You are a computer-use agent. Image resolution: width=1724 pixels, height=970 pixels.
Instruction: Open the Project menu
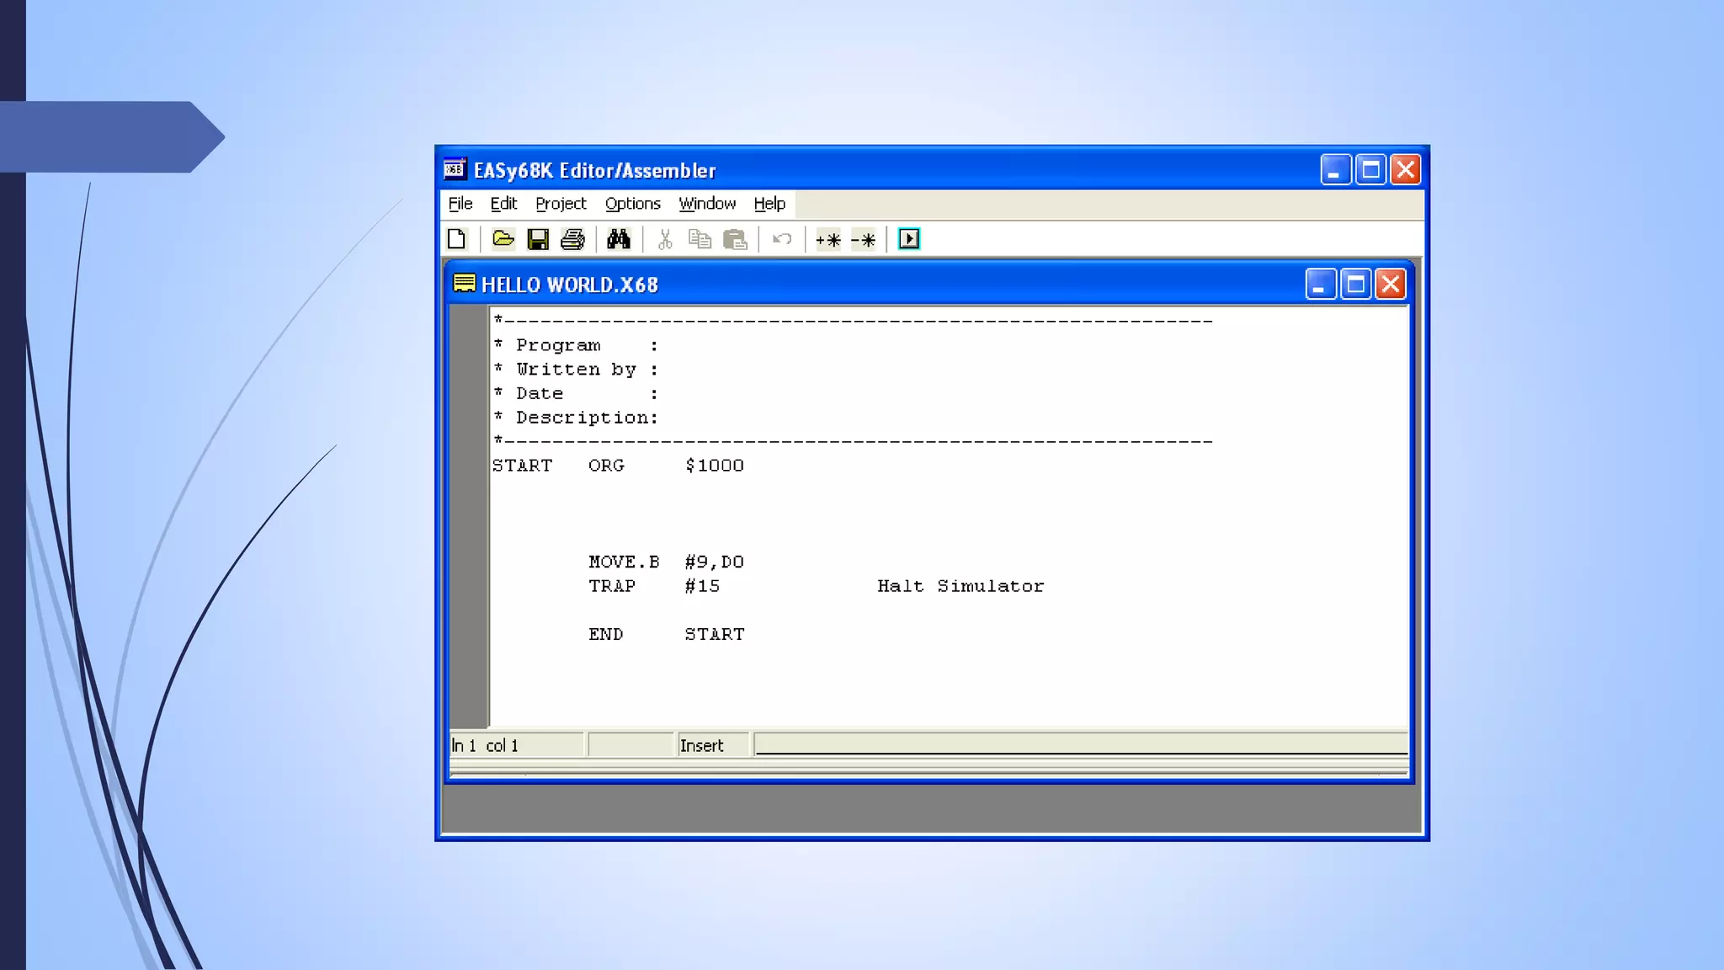pyautogui.click(x=561, y=204)
